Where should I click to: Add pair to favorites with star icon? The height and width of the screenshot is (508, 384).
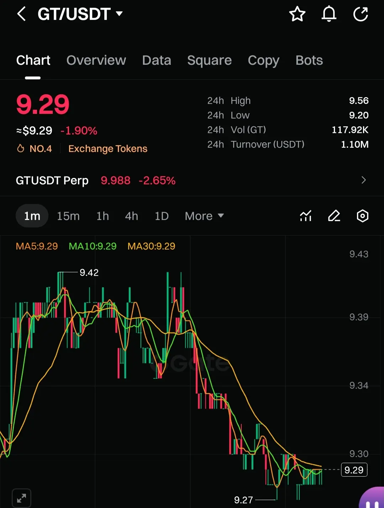pos(297,14)
